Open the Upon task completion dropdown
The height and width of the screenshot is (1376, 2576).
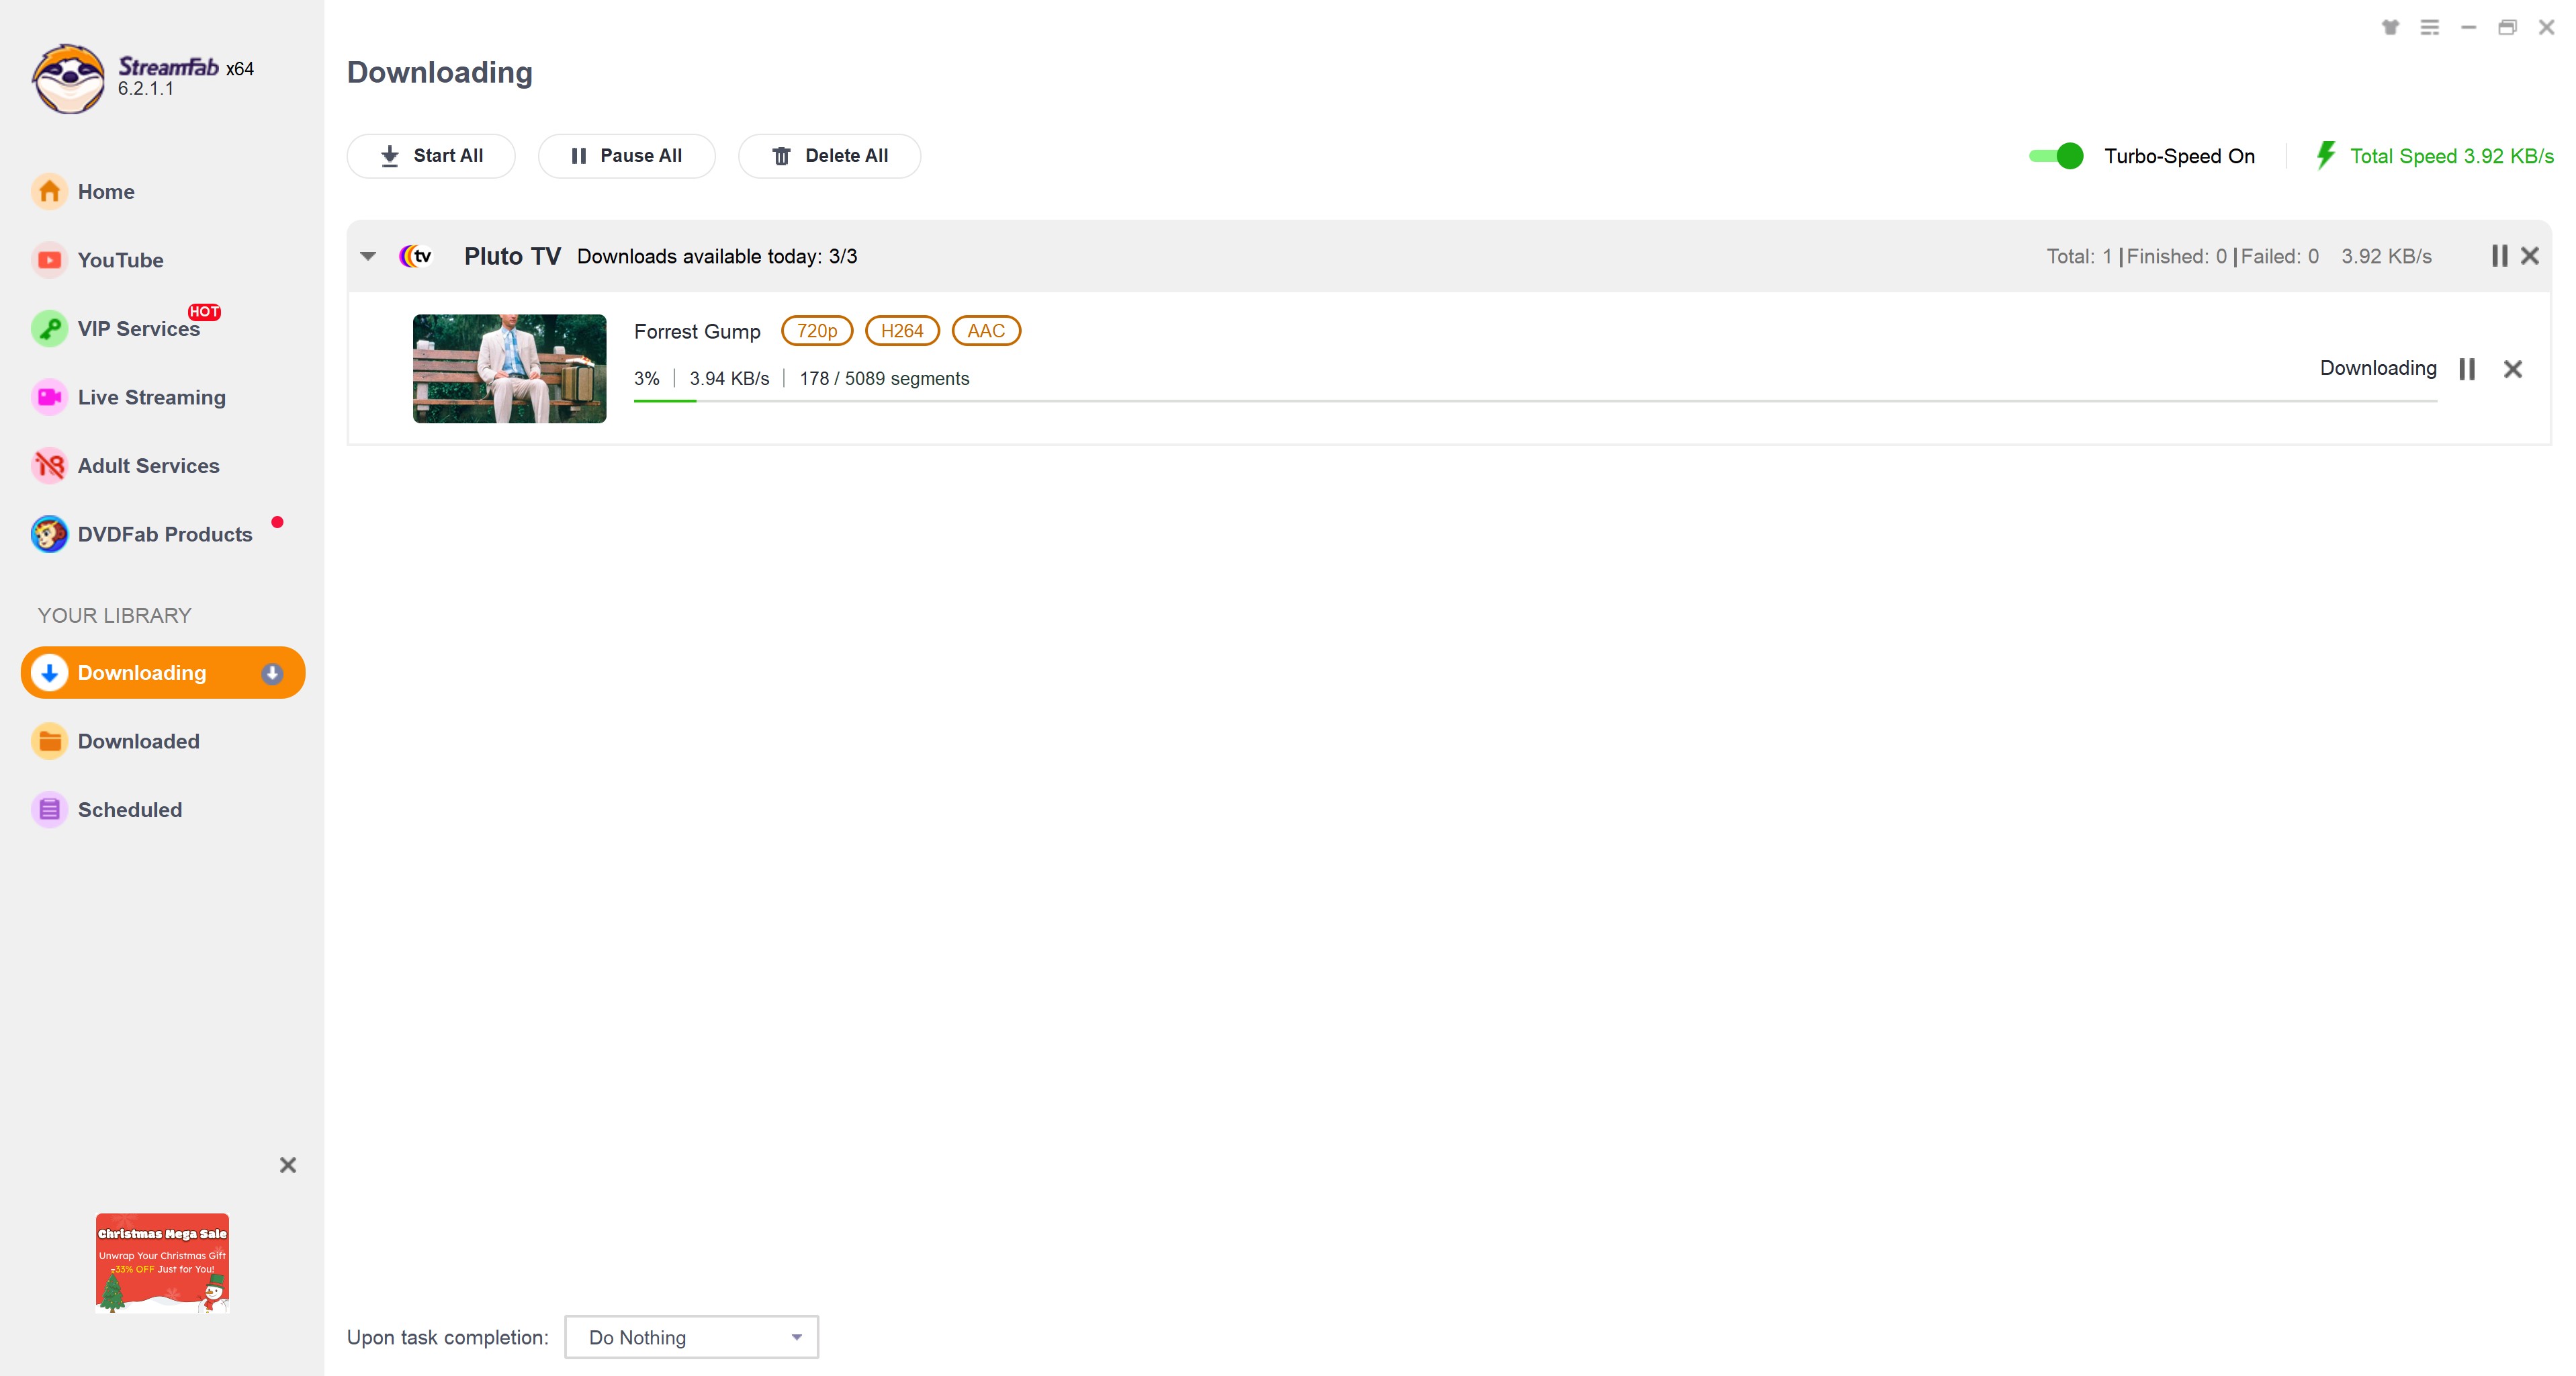pos(692,1337)
